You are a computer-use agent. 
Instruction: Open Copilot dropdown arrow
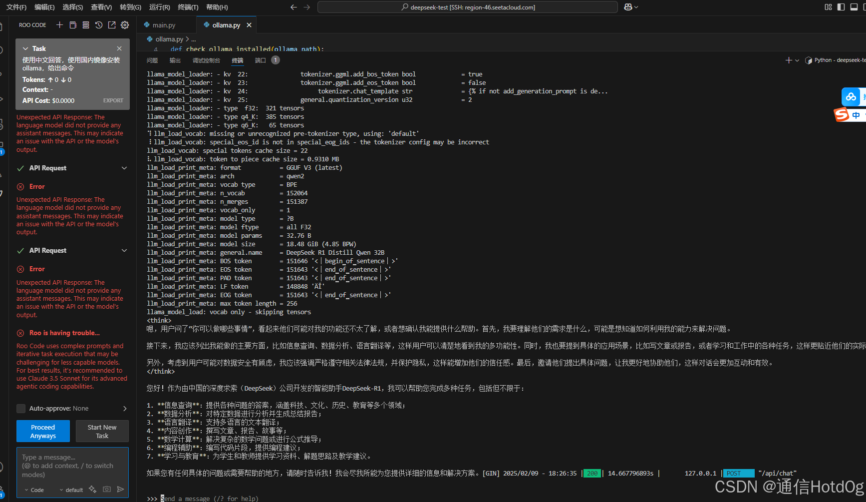click(636, 7)
